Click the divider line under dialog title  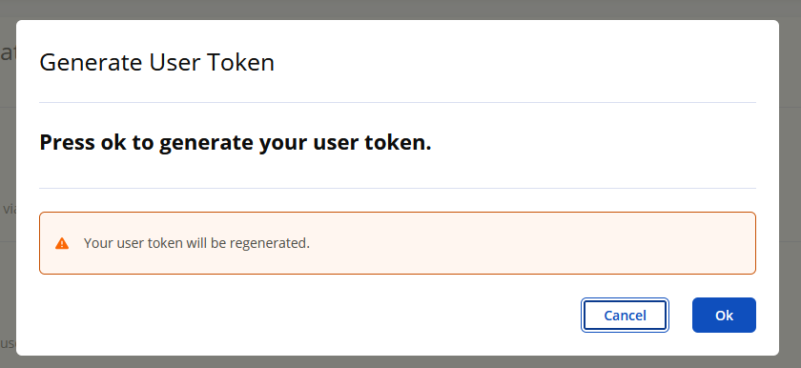coord(398,103)
